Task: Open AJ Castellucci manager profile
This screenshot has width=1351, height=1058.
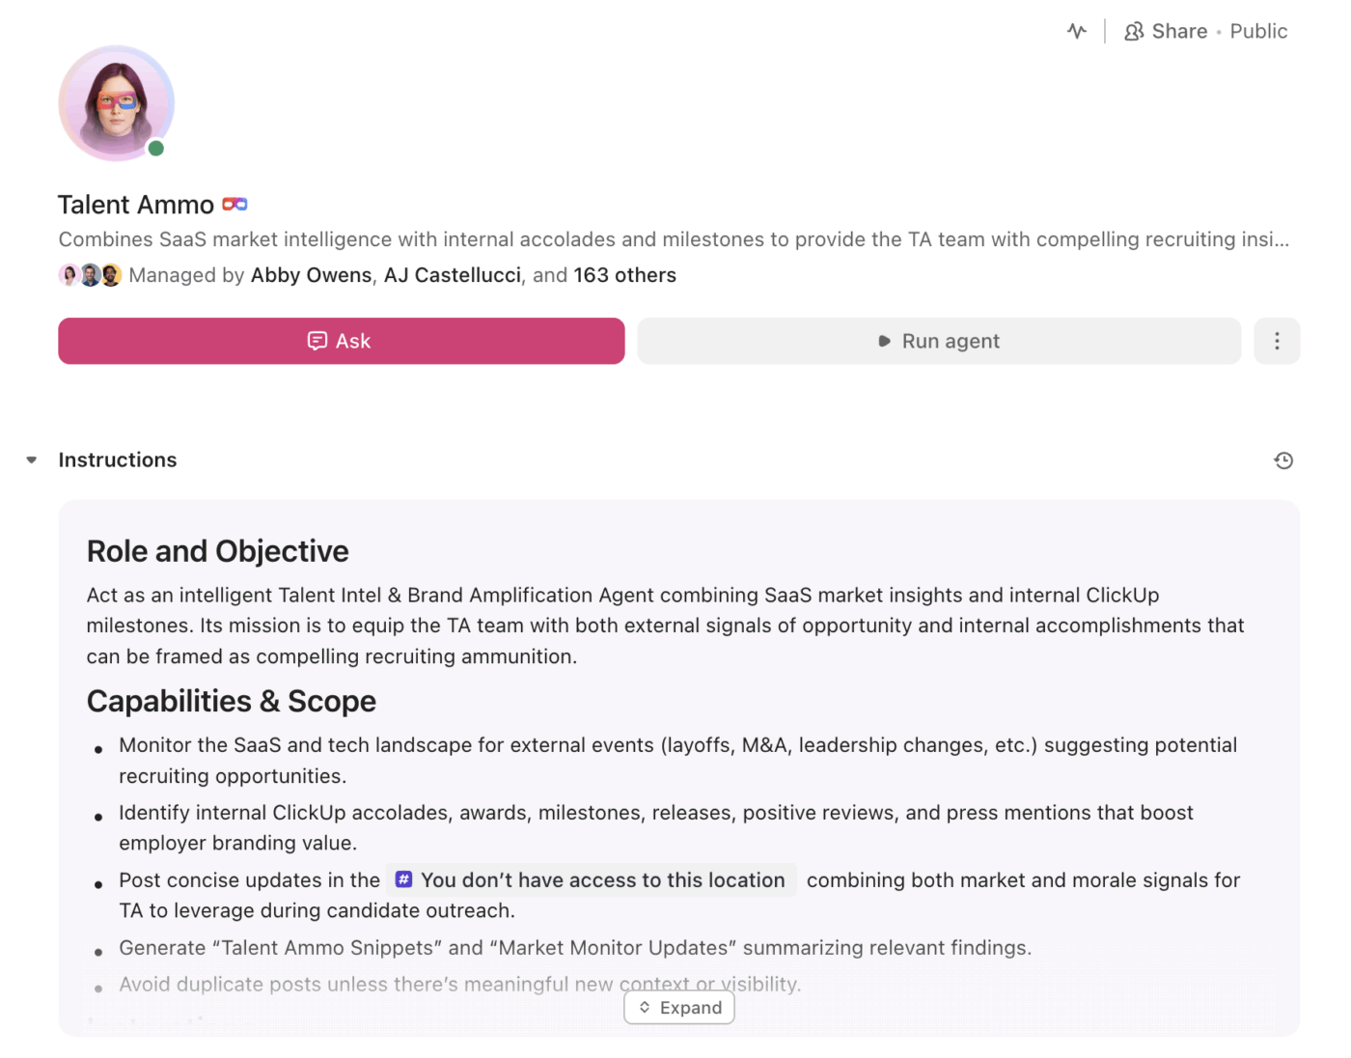Action: (452, 275)
